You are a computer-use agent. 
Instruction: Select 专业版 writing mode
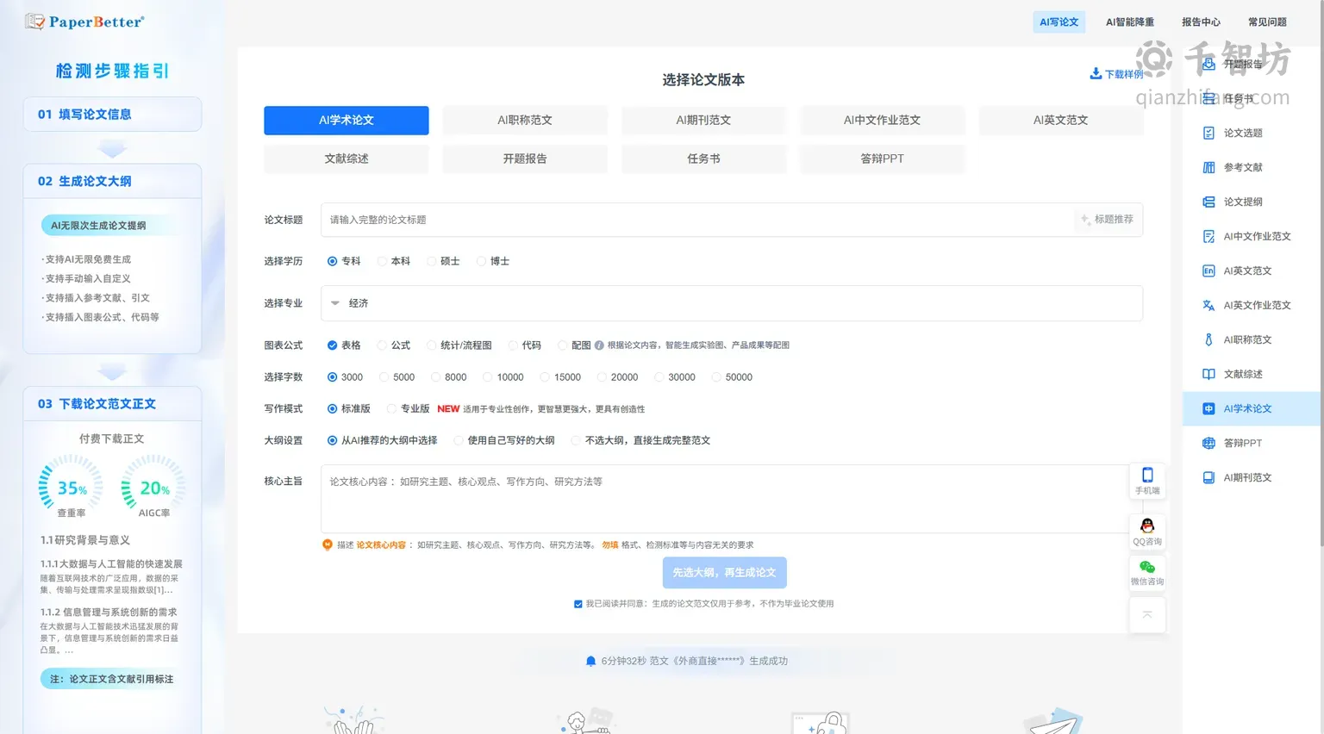pos(391,409)
